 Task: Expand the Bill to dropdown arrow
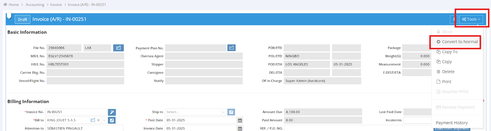[x=104, y=120]
